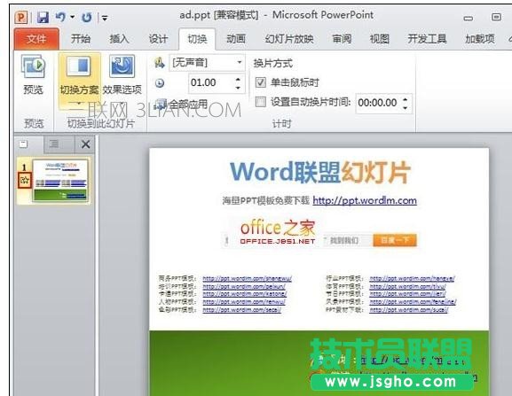
Task: Click the office之家 logo image
Action: pyautogui.click(x=278, y=233)
